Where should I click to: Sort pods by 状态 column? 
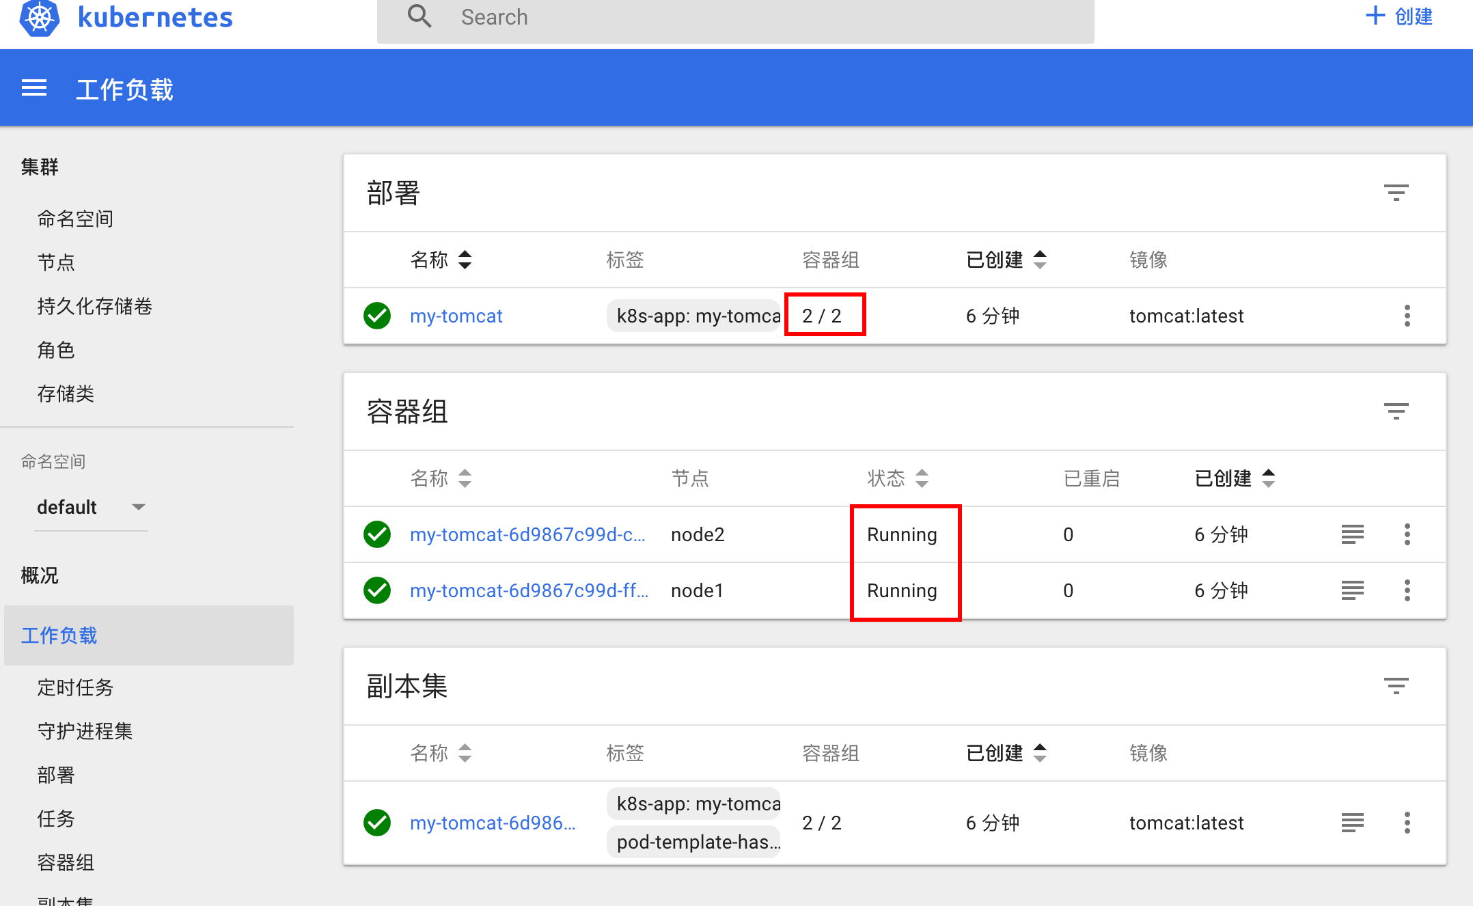(898, 478)
